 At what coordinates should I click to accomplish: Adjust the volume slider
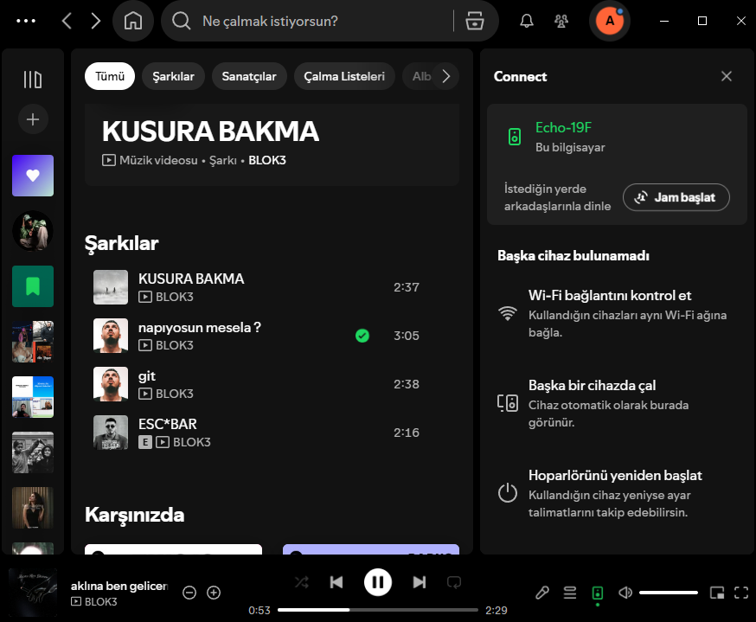click(669, 593)
